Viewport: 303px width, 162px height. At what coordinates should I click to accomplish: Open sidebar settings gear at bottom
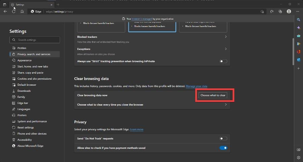(x=299, y=158)
